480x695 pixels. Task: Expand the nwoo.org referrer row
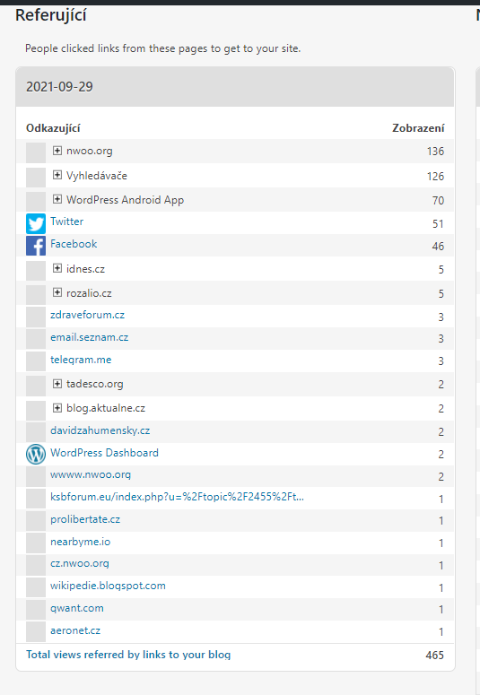coord(57,151)
